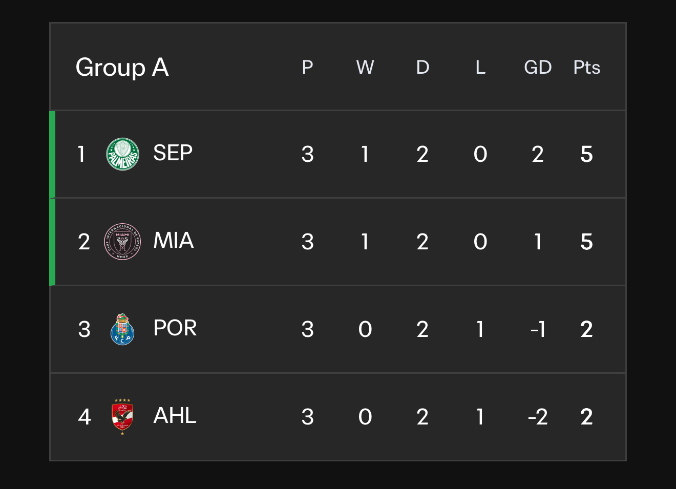
Task: Click the Al Ahly club crest
Action: 122,417
